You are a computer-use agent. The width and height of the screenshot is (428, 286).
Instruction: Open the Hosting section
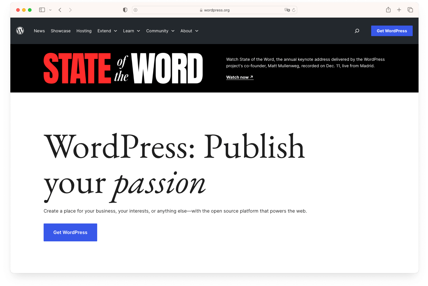click(84, 31)
